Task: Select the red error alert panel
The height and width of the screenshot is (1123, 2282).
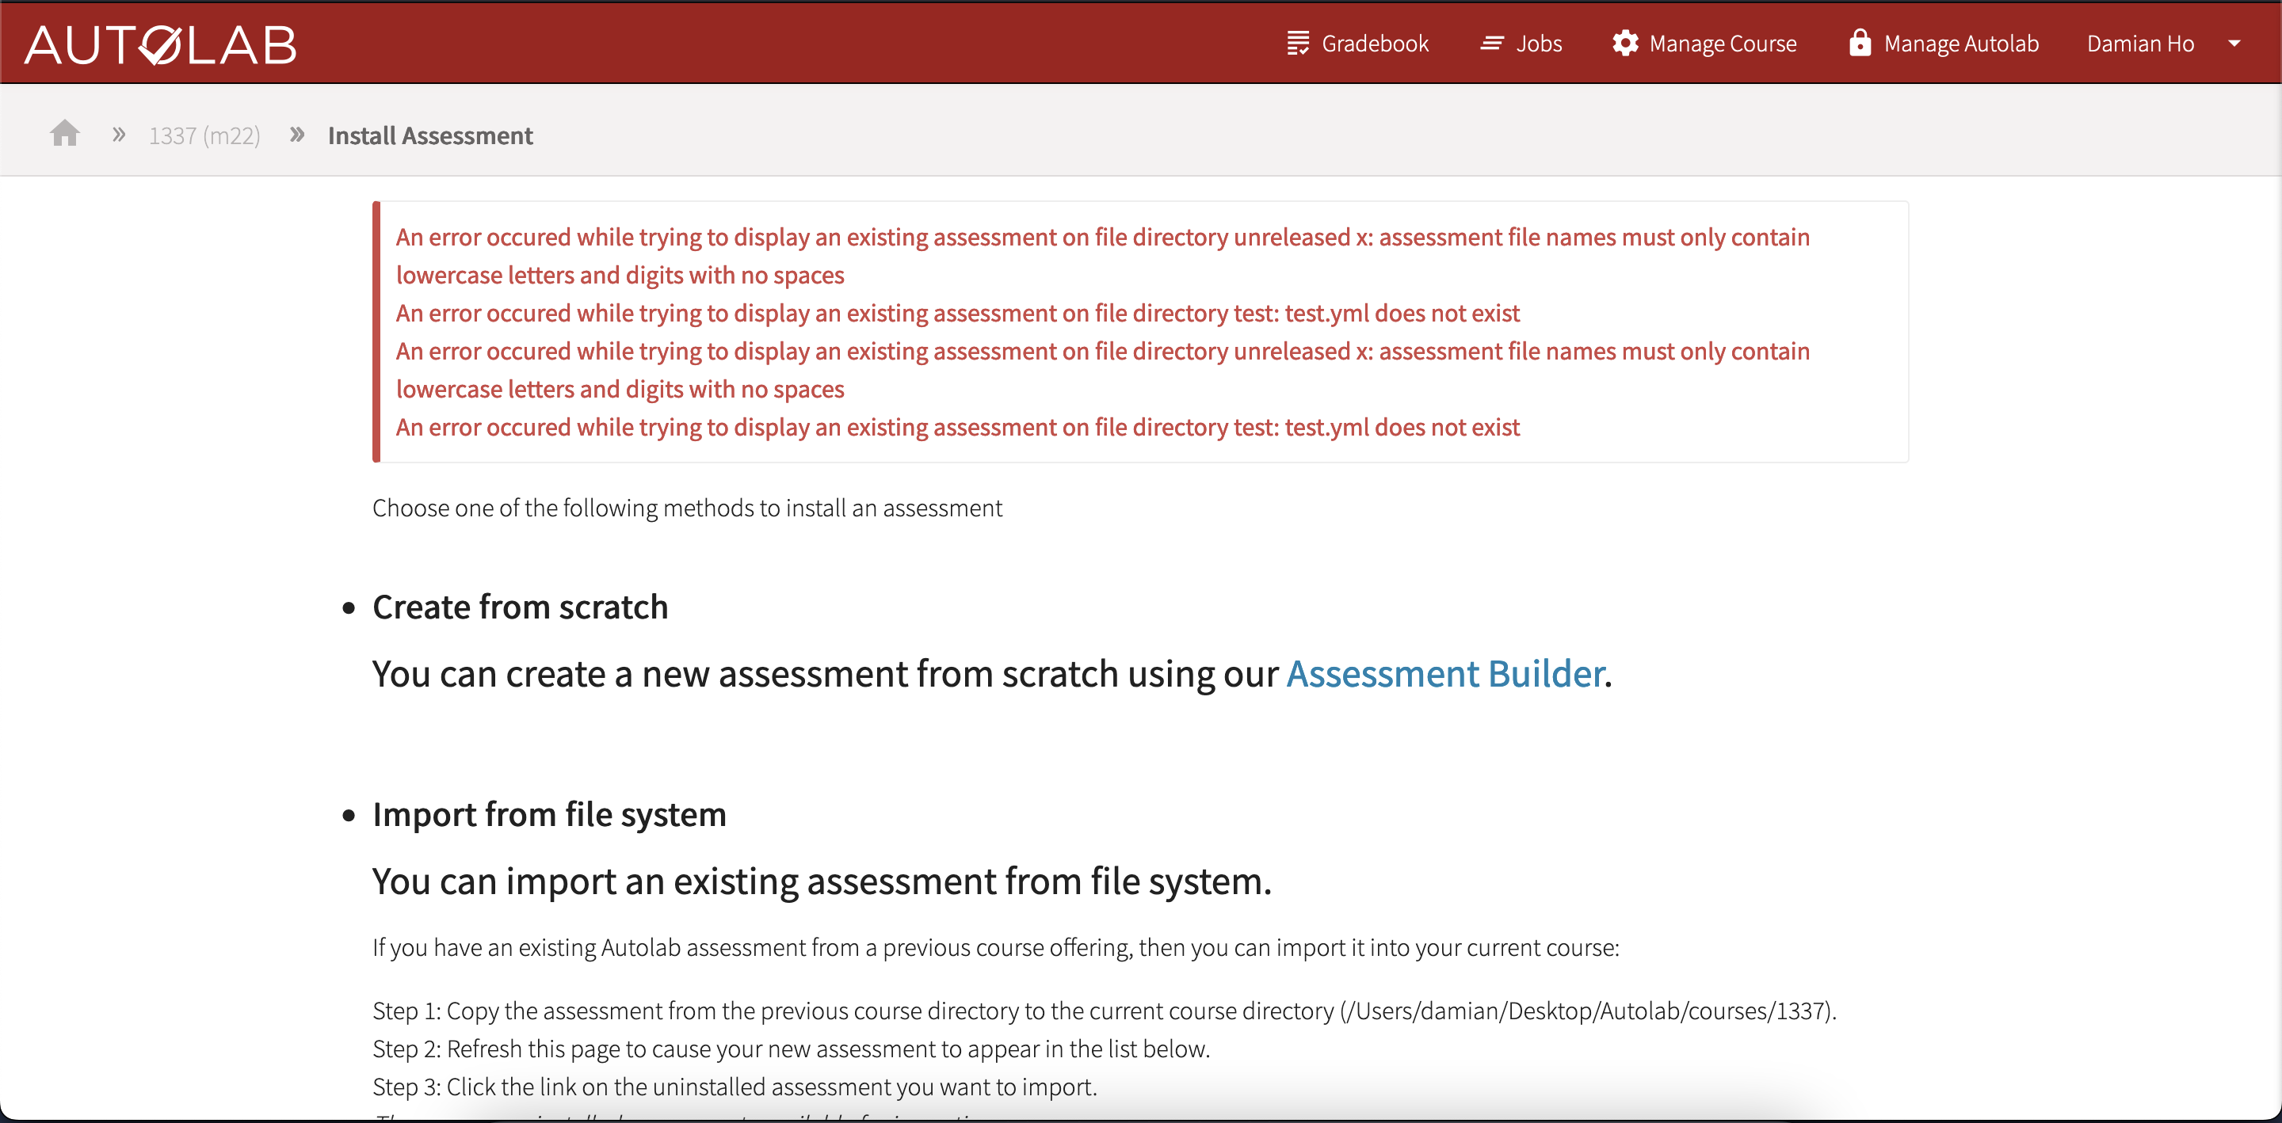Action: pyautogui.click(x=1141, y=332)
